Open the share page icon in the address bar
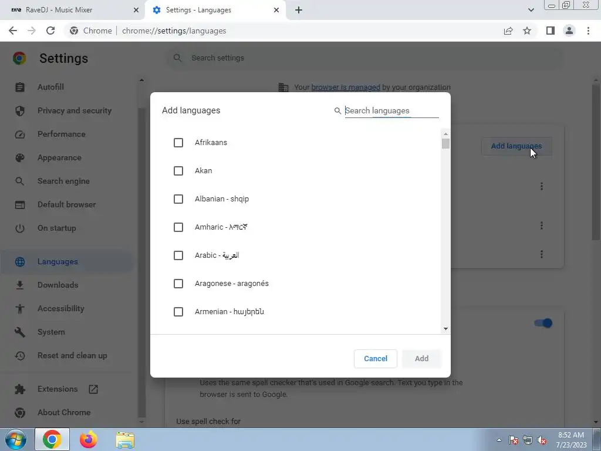 coord(508,31)
